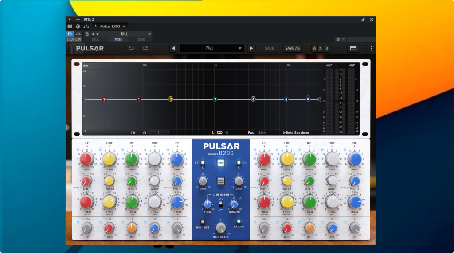Open the 默认 preset dropdown
This screenshot has height=253, width=454.
(x=126, y=34)
